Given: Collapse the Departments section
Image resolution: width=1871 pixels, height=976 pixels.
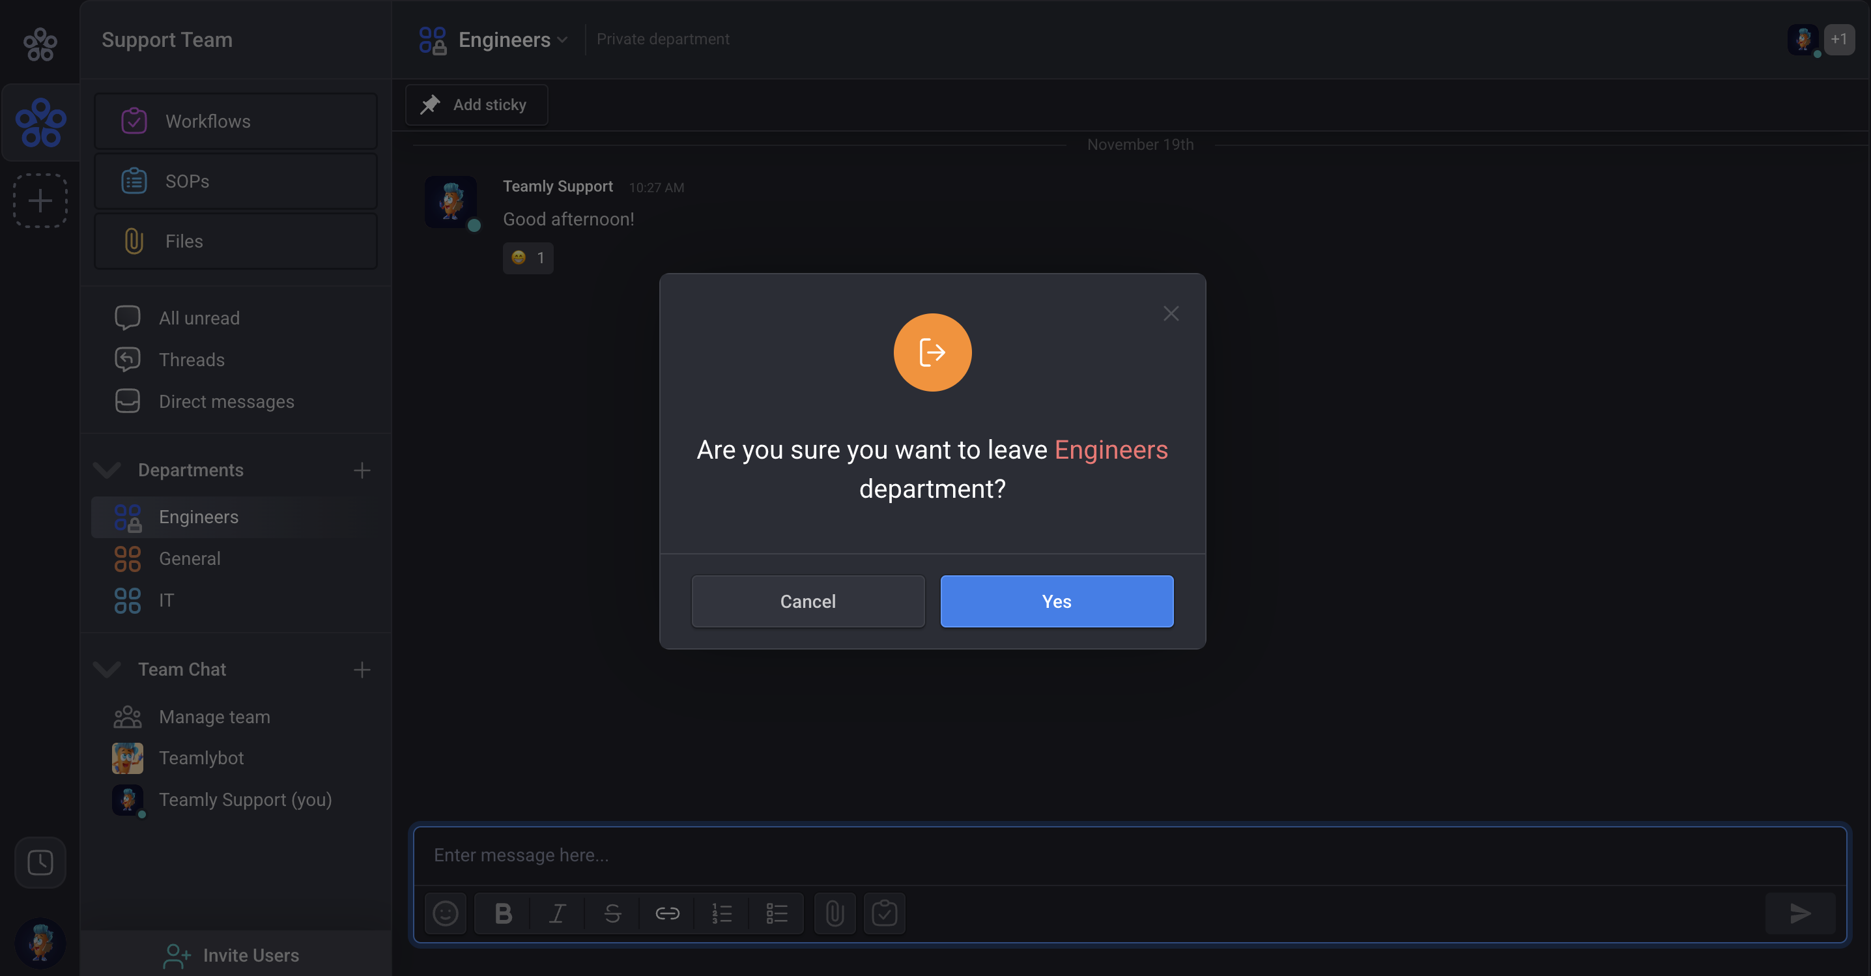Looking at the screenshot, I should click(107, 470).
